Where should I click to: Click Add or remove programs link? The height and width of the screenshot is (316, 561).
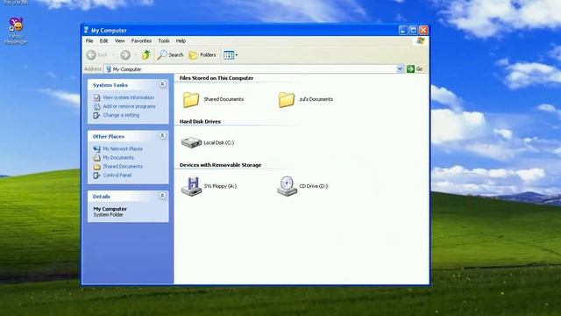point(129,106)
